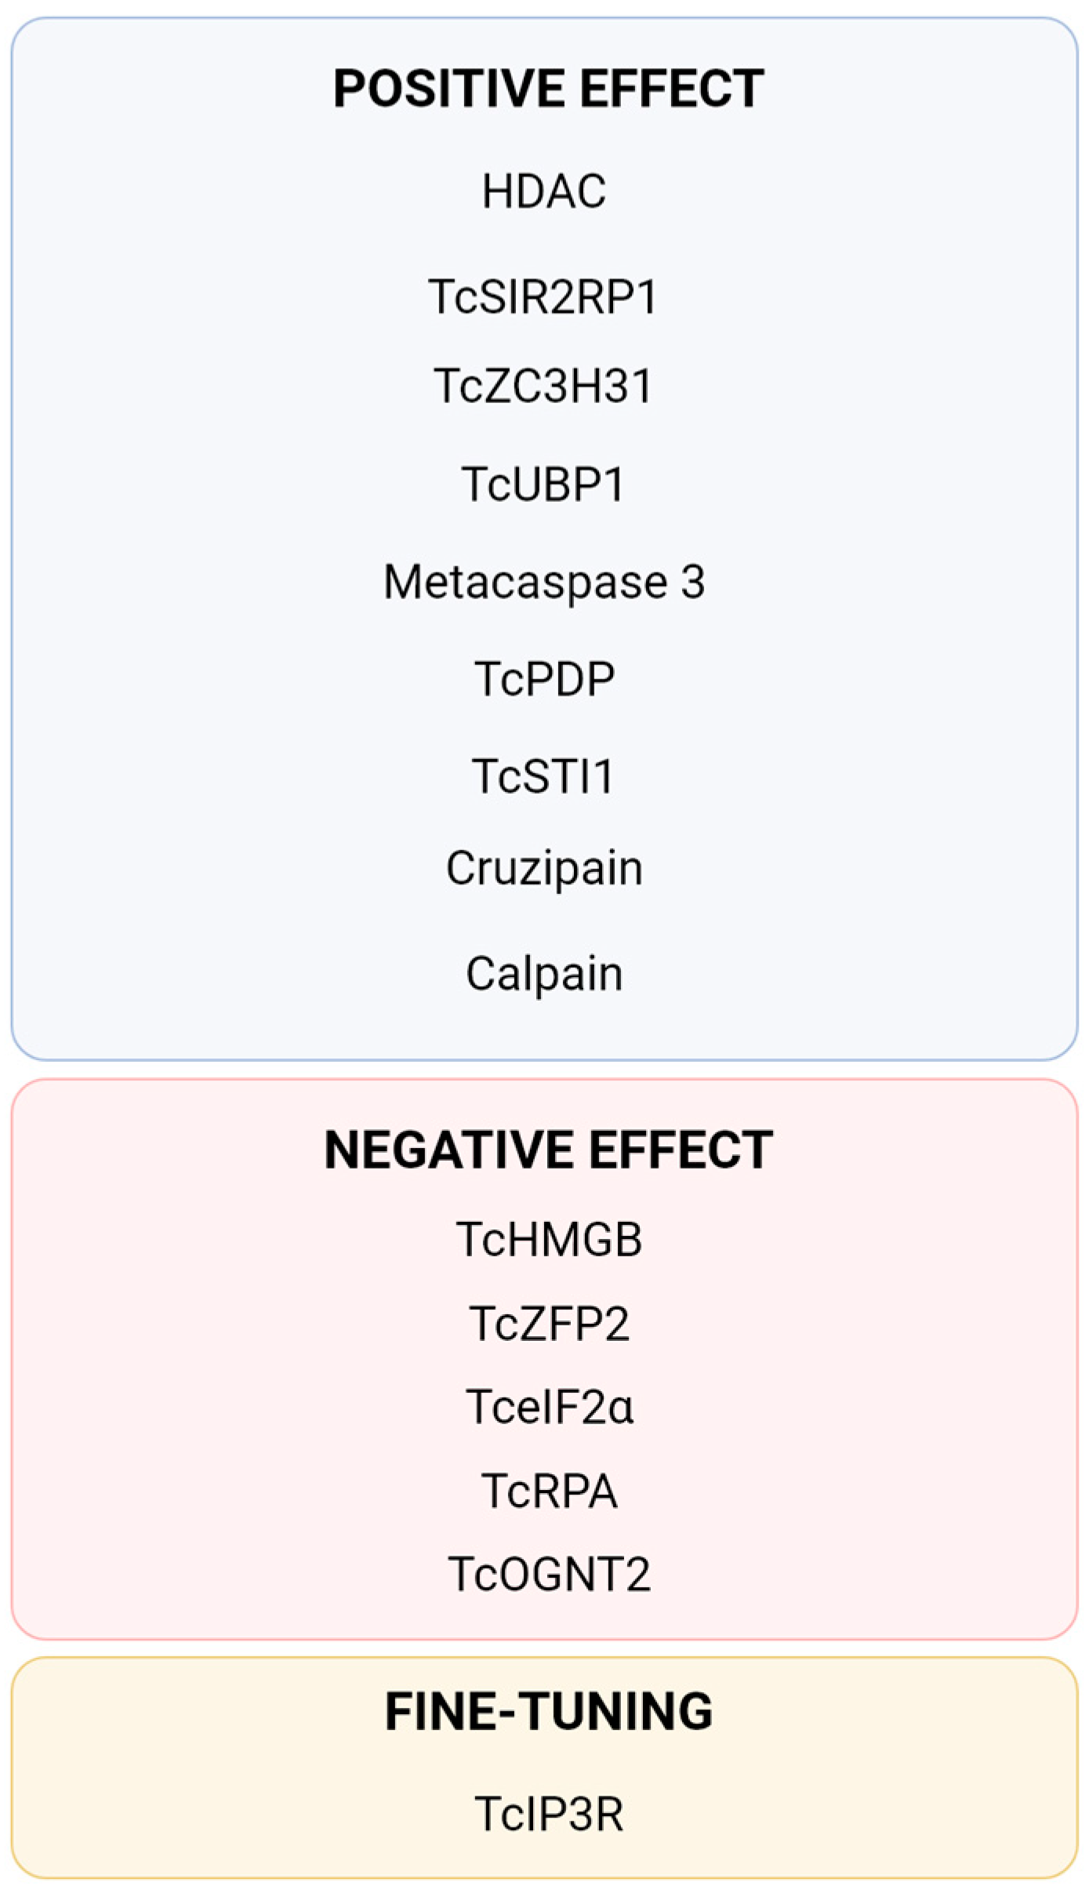1089x1893 pixels.
Task: Select the Metacaspase 3 entry
Action: [x=544, y=582]
